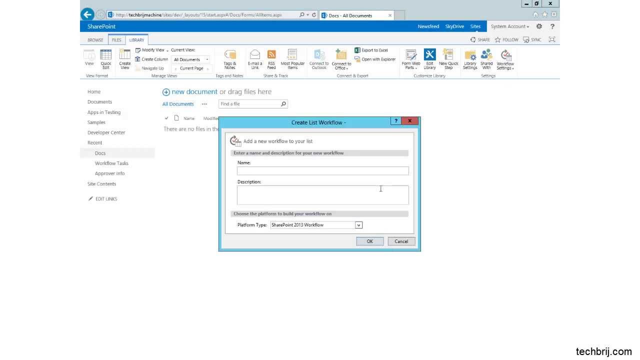Open the SharePoint settings gear menu
Screen dimensions: 640x360
click(x=539, y=26)
